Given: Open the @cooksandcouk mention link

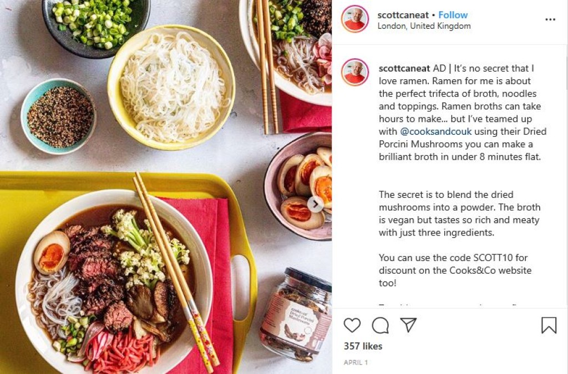Looking at the screenshot, I should (436, 131).
